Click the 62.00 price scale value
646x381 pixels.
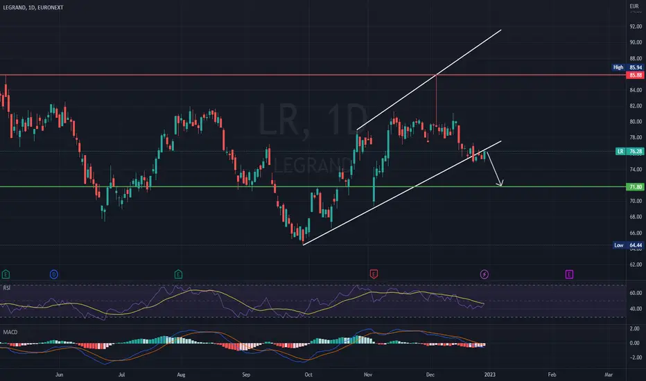[636, 265]
